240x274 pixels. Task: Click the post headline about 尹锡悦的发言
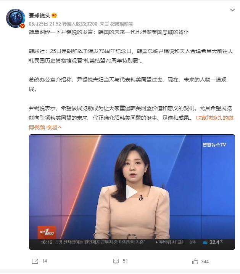tap(109, 32)
